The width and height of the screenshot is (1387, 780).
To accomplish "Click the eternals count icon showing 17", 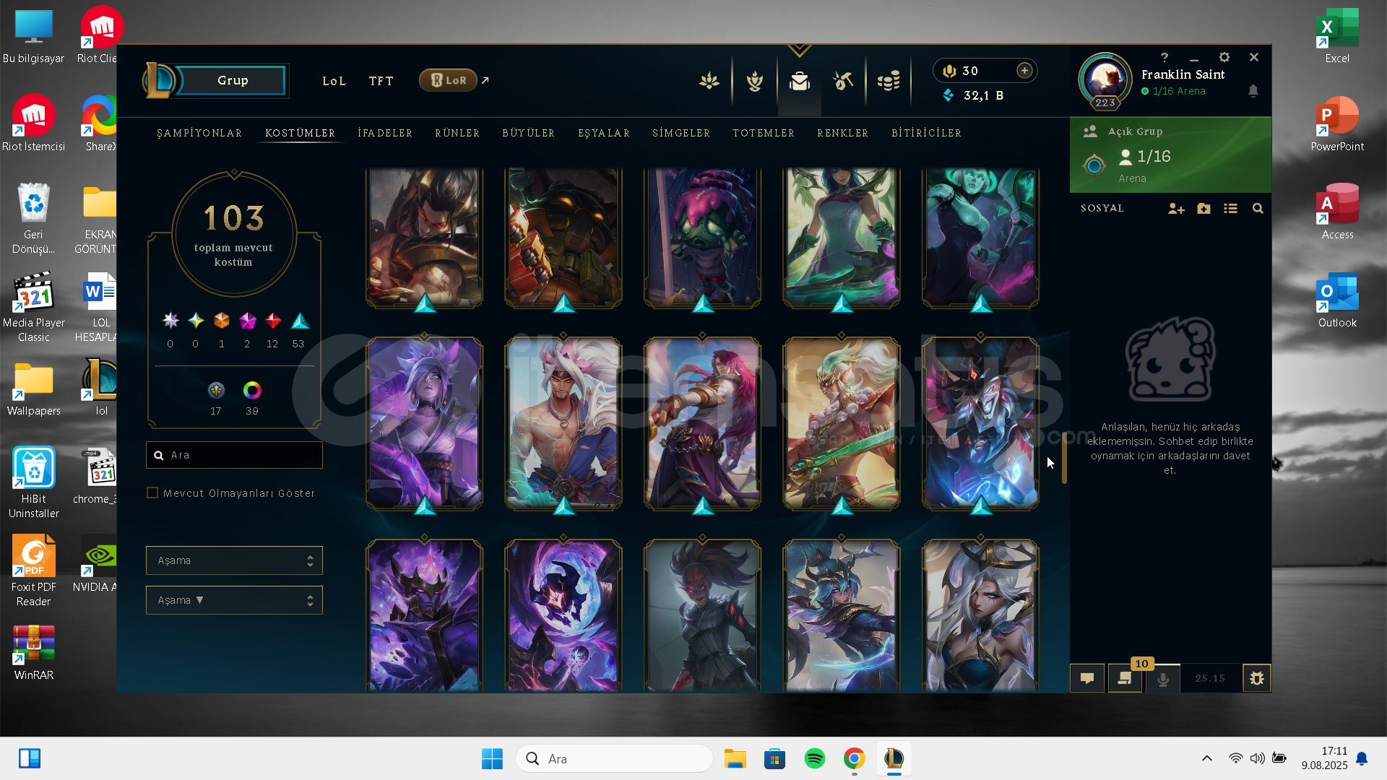I will click(216, 391).
